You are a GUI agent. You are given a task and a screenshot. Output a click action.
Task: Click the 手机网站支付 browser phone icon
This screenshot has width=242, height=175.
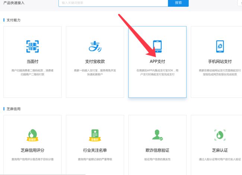(x=220, y=47)
